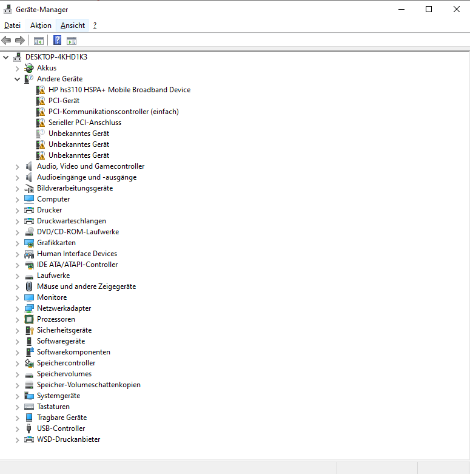
Task: Select the PCI-Kommunikationscontroller (einfach) entry
Action: pyautogui.click(x=113, y=112)
